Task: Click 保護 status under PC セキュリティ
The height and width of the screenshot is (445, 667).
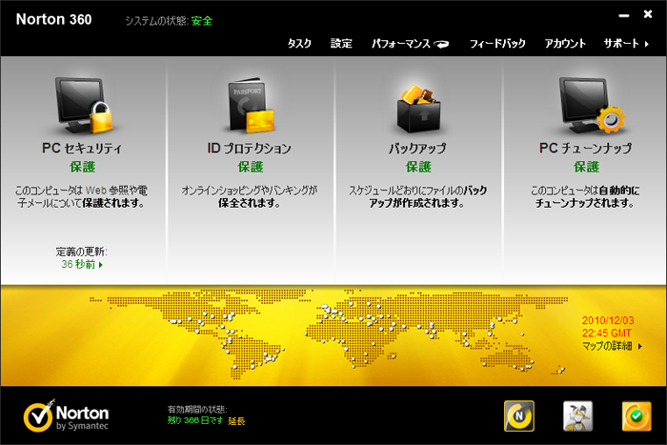Action: [83, 167]
